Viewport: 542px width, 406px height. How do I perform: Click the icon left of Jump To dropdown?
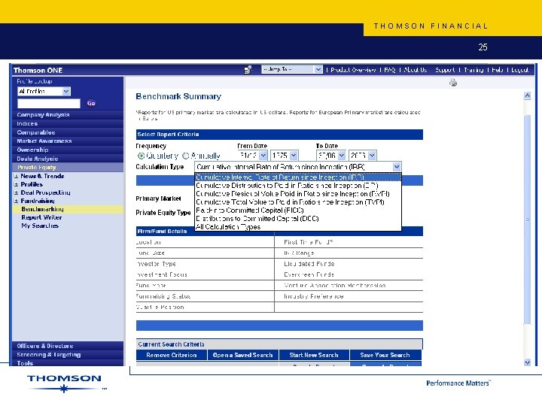click(248, 70)
